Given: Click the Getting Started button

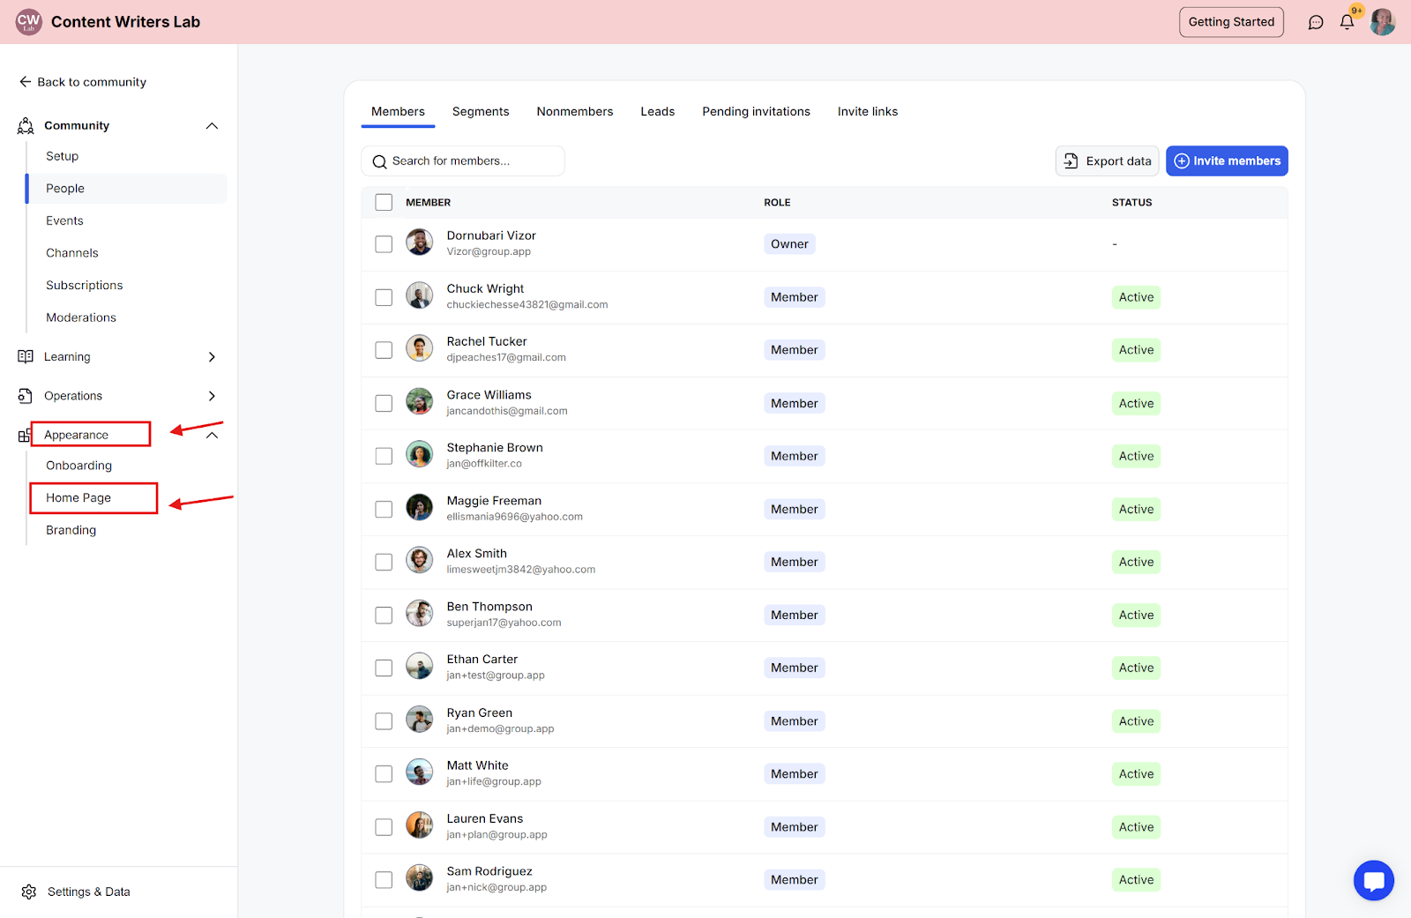Looking at the screenshot, I should [1231, 22].
